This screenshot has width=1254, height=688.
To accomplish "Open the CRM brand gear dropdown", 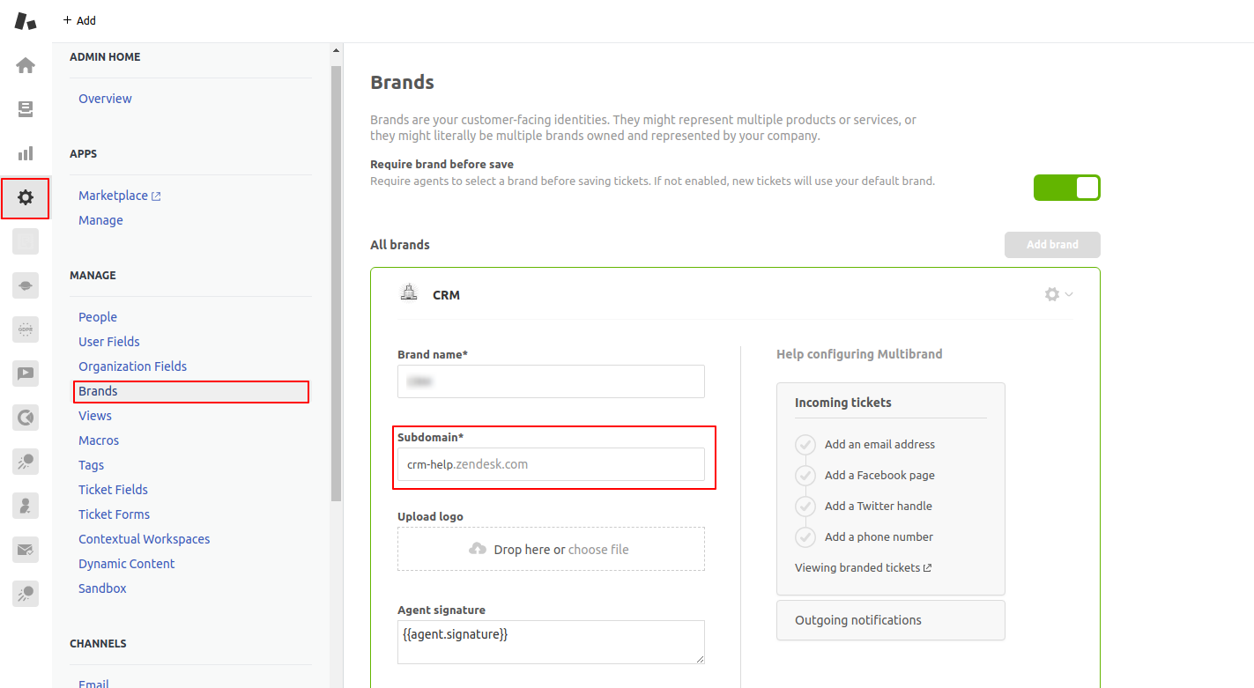I will 1058,294.
